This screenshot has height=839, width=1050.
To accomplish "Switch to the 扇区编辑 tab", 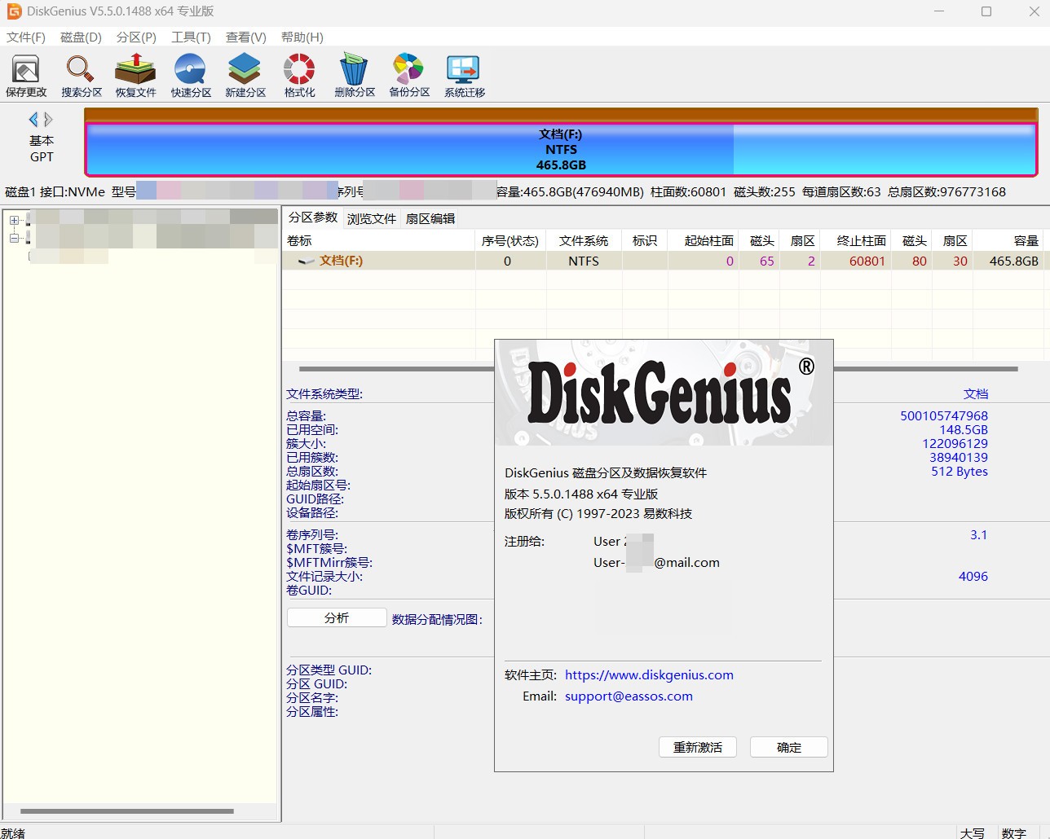I will (430, 218).
